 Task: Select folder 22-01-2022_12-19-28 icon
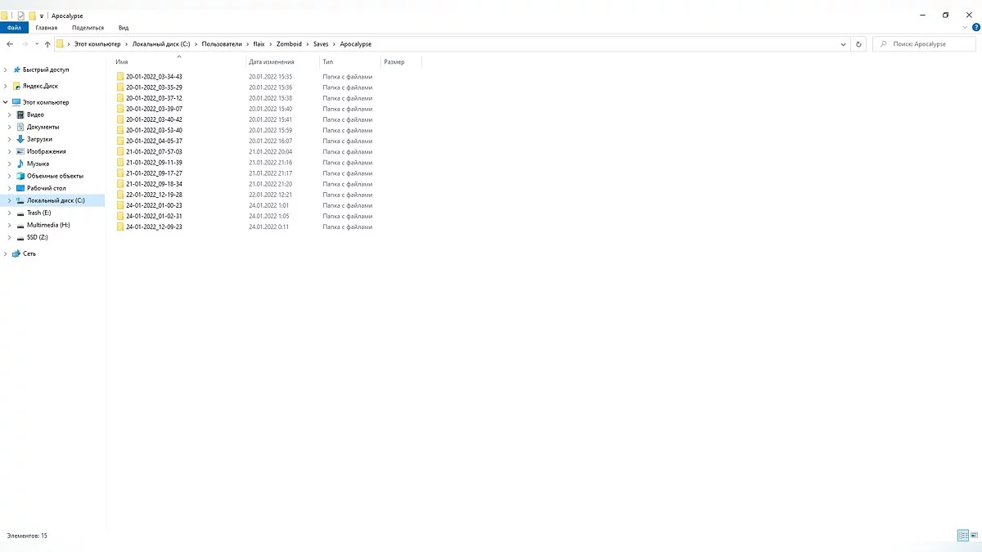coord(119,195)
